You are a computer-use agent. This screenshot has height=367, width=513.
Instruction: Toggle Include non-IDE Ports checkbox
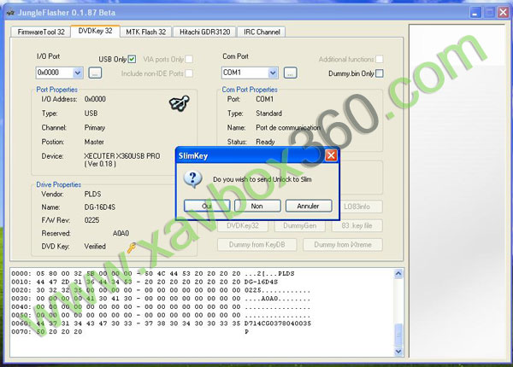click(x=189, y=73)
